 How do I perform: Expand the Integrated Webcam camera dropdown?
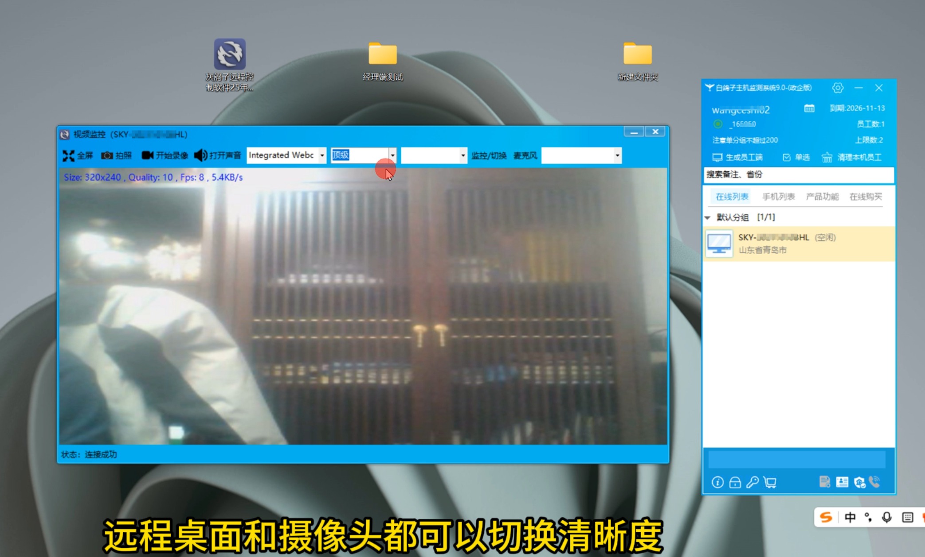click(x=322, y=155)
